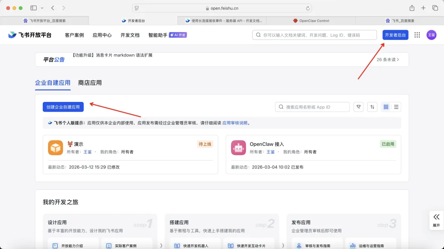Go back in Safari history
The height and width of the screenshot is (249, 444).
point(53,8)
